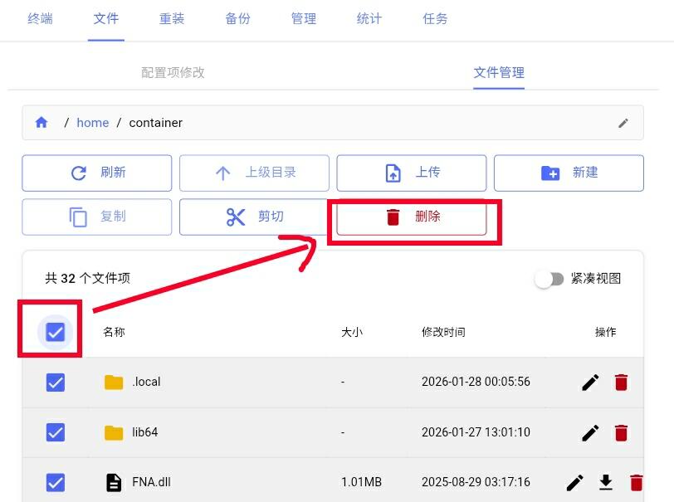The width and height of the screenshot is (674, 502).
Task: Click the 大小 column header
Action: 352,332
